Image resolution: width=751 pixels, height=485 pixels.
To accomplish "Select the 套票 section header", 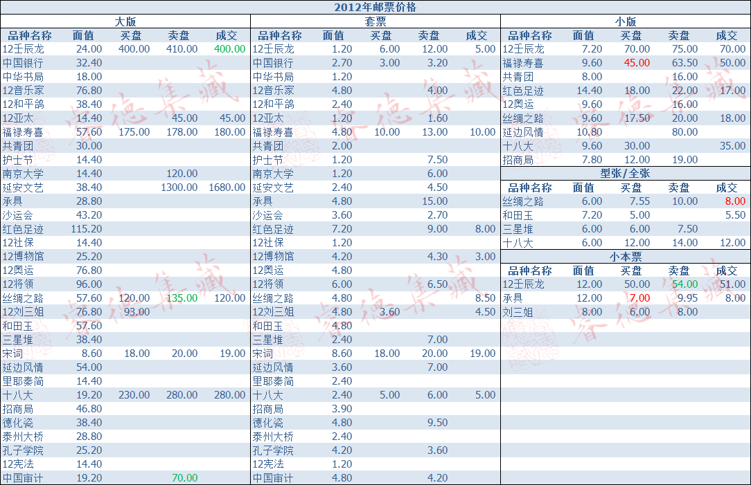I will [x=375, y=21].
